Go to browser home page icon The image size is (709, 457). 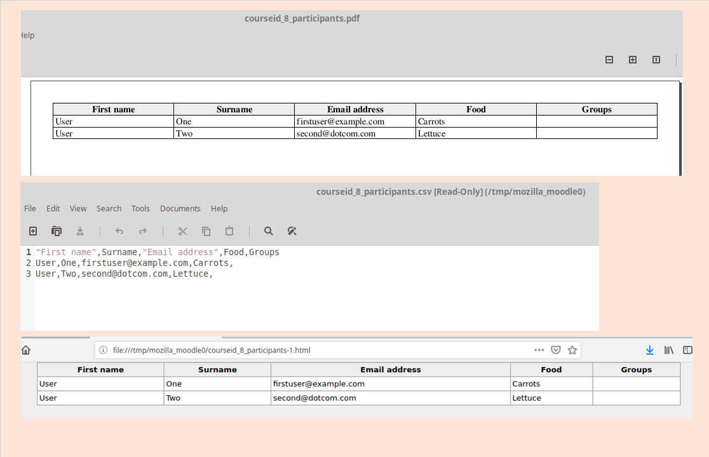26,350
